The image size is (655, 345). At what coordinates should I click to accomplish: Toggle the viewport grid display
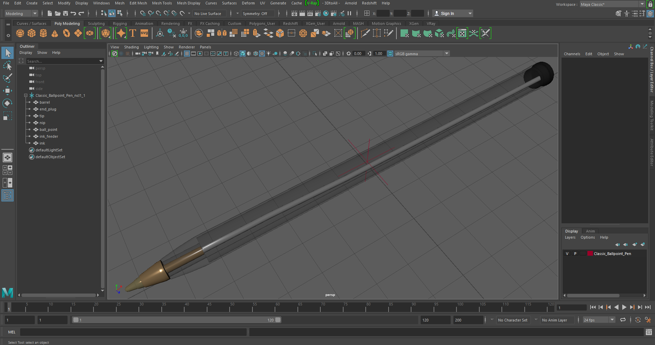187,54
